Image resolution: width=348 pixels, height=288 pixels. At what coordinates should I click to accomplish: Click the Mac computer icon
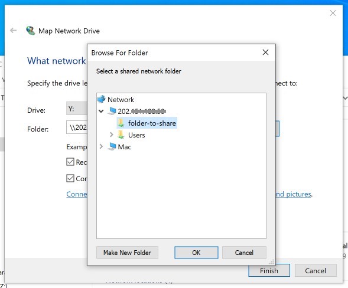tap(112, 146)
